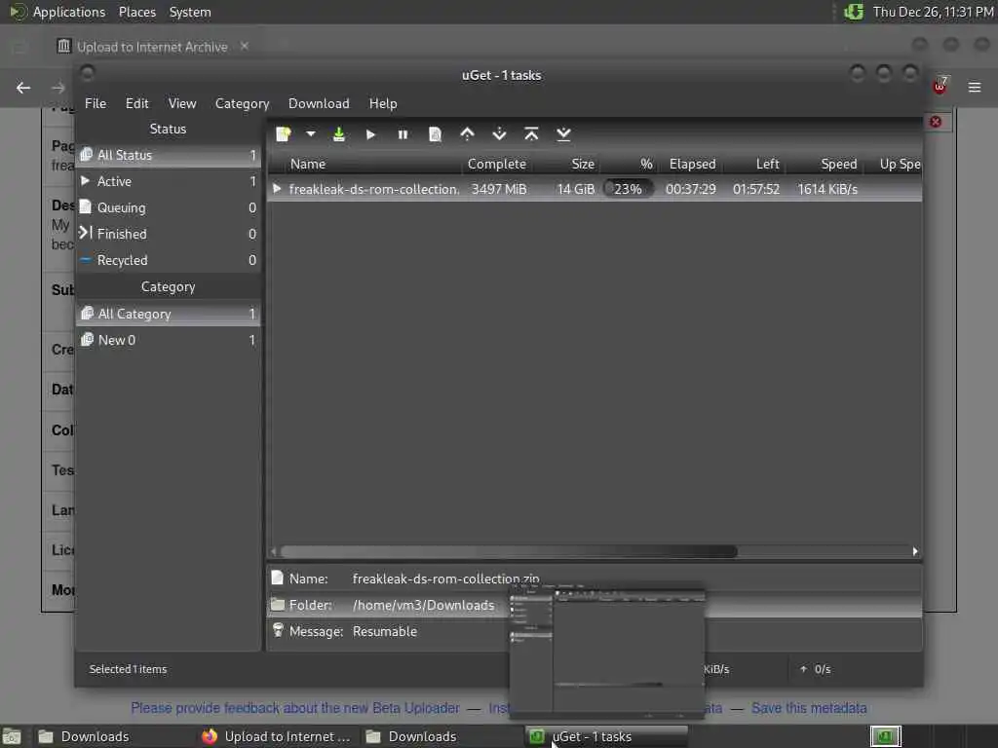Click the uGet window preview thumbnail
This screenshot has height=748, width=998.
point(607,650)
